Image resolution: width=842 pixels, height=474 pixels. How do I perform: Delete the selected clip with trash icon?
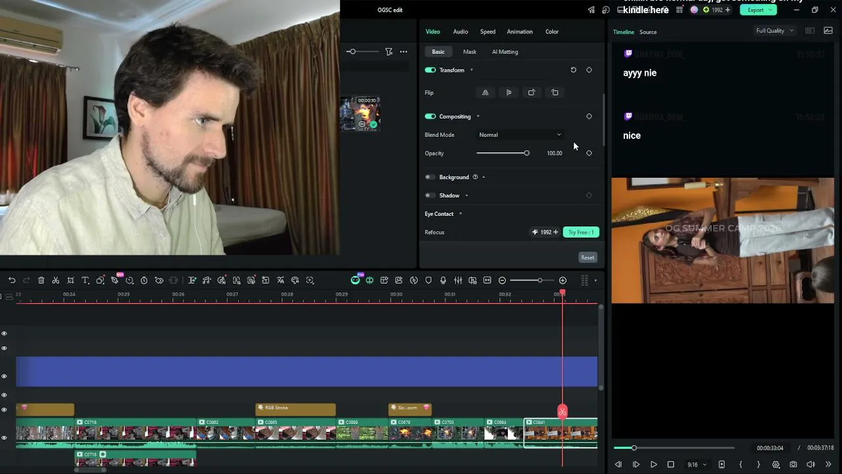click(41, 280)
